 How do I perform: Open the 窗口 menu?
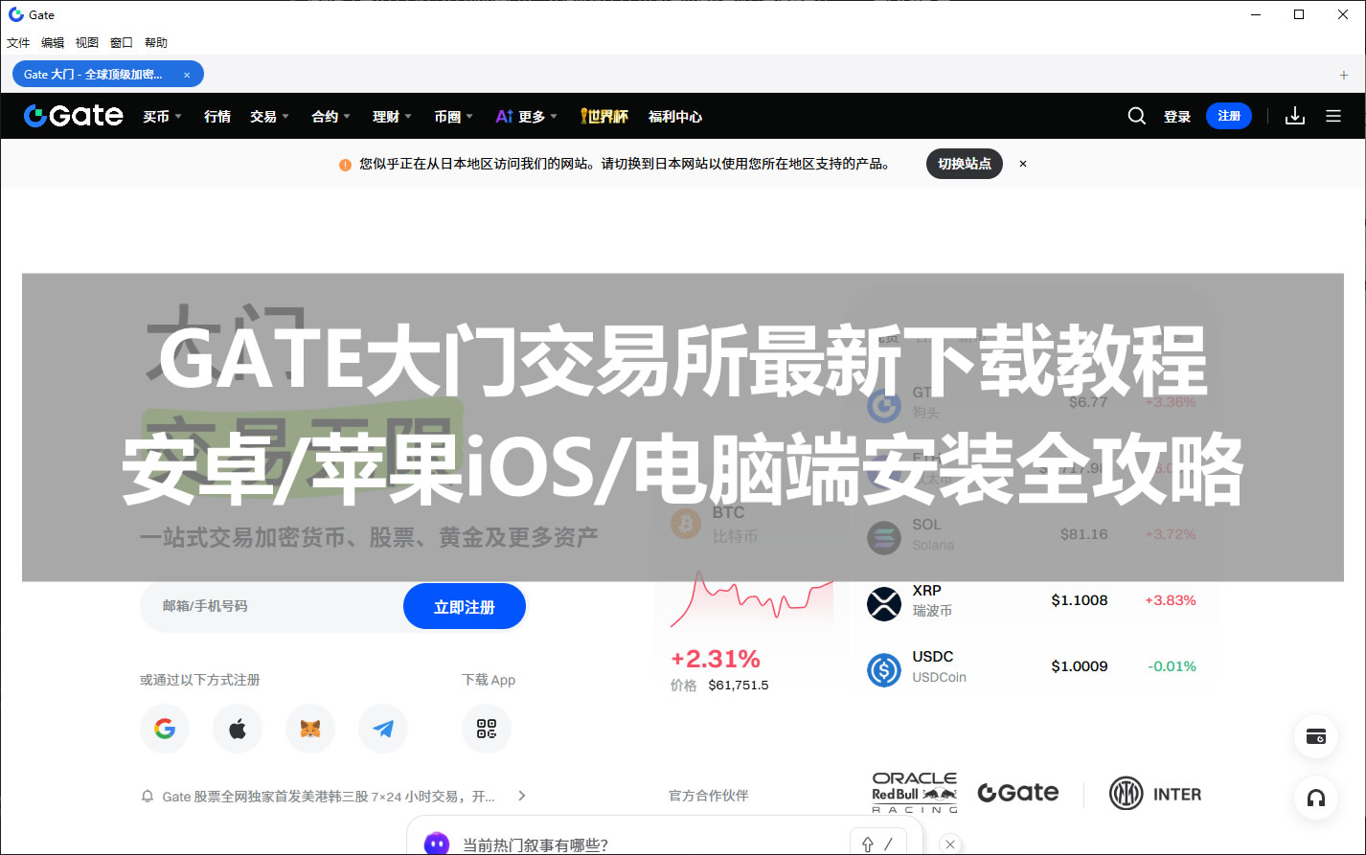[x=122, y=42]
